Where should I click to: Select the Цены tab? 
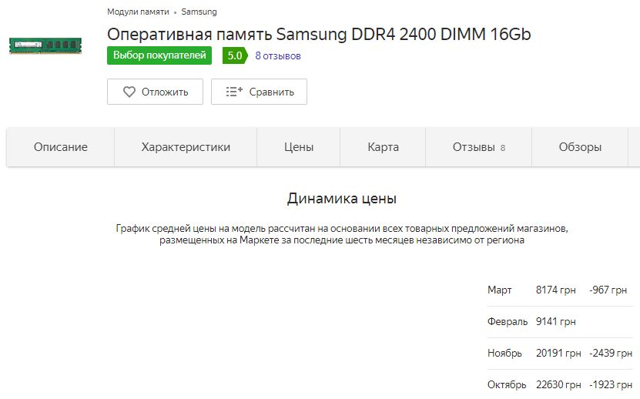pos(299,147)
